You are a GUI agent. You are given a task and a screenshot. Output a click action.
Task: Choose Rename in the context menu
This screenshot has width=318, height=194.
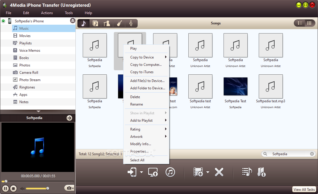146,104
